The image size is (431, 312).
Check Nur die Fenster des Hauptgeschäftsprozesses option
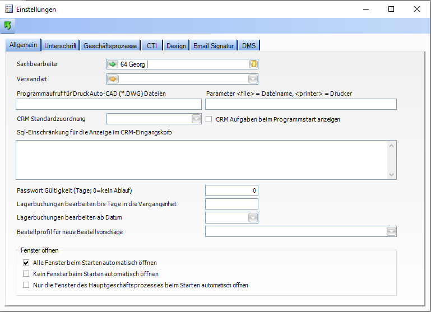26,285
